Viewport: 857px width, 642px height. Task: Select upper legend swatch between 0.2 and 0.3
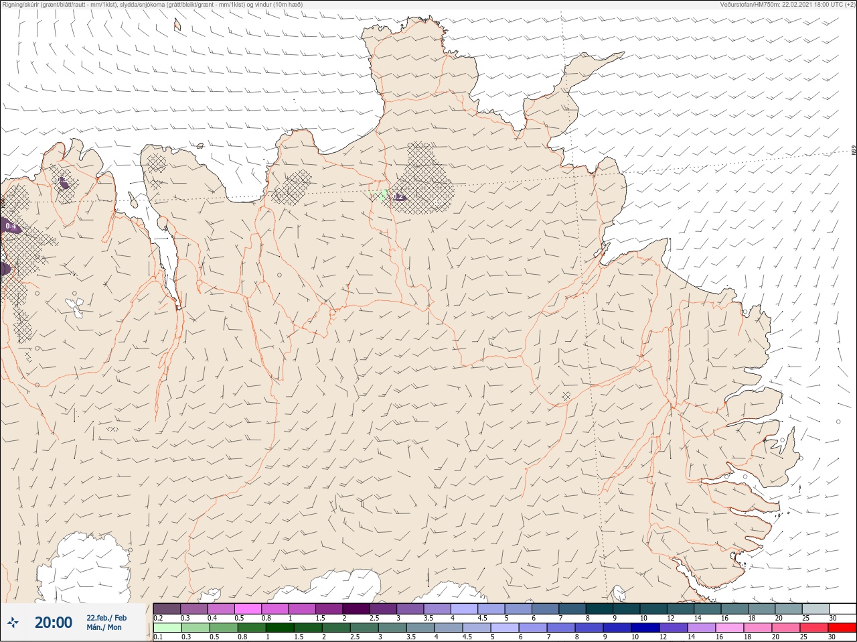pyautogui.click(x=167, y=608)
